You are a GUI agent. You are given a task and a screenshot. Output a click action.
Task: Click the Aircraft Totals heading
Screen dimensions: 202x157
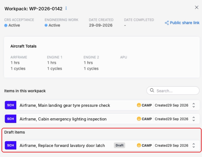click(x=24, y=46)
